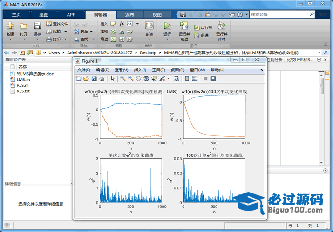The height and width of the screenshot is (232, 333).
Task: Click Open File icon in Figure toolbar
Action: (86, 79)
